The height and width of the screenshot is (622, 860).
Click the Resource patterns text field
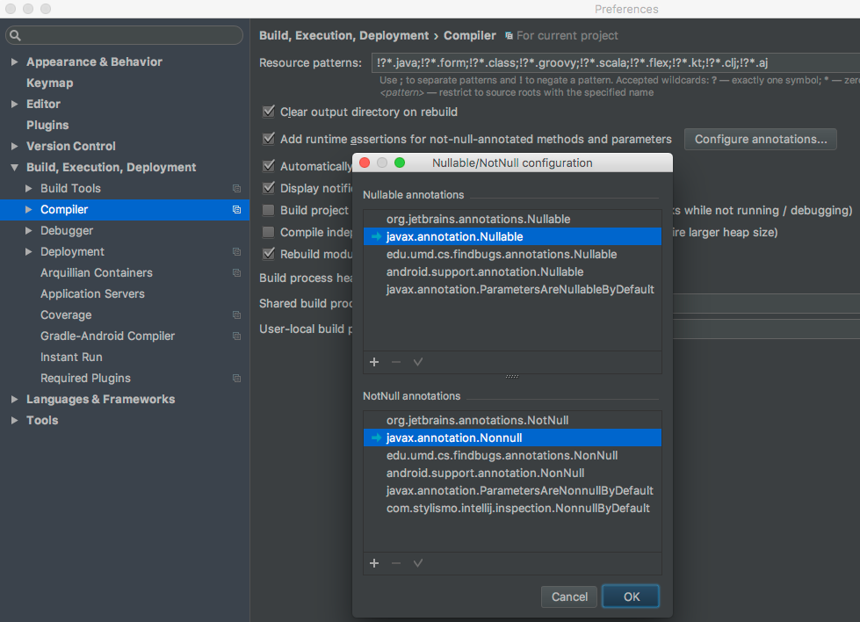coord(616,62)
